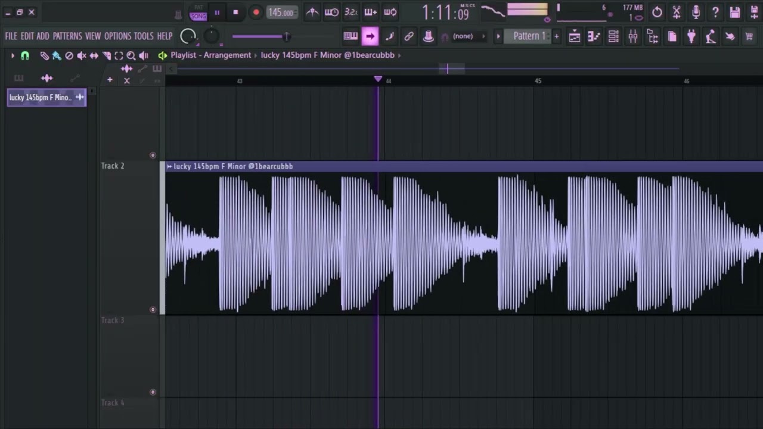Open the touch controller hand icon
The image size is (763, 429).
point(730,36)
